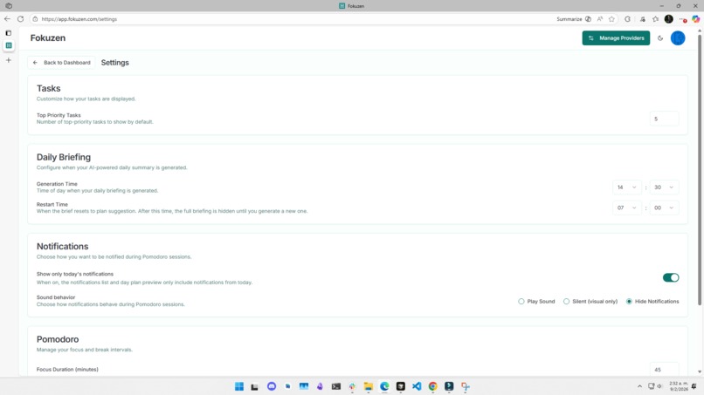Open the Read aloud icon

pyautogui.click(x=600, y=19)
